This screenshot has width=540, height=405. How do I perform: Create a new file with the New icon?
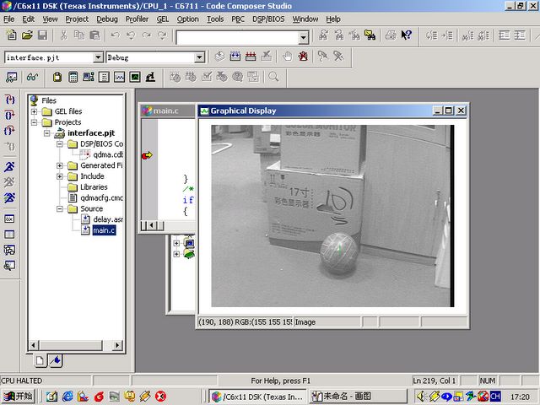tap(11, 35)
